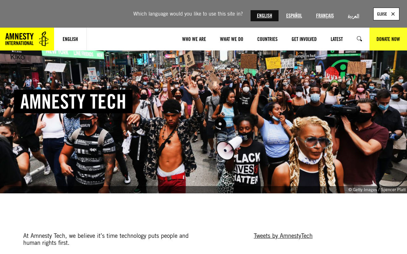Switch site language to Français
This screenshot has height=254, width=407.
(325, 16)
